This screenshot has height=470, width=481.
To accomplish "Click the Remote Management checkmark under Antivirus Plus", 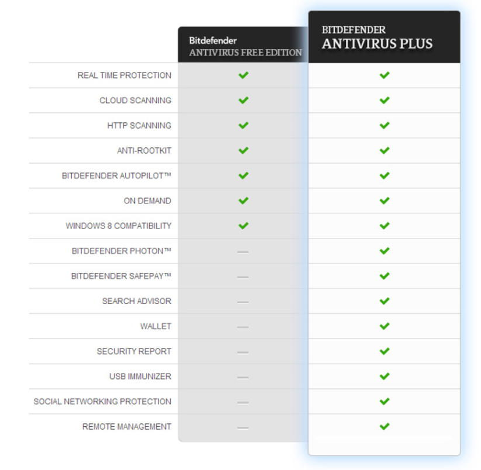I will coord(385,426).
